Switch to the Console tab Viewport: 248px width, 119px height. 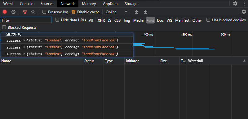pyautogui.click(x=27, y=4)
